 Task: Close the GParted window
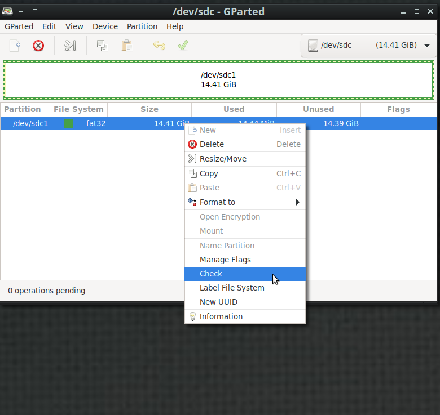(430, 11)
